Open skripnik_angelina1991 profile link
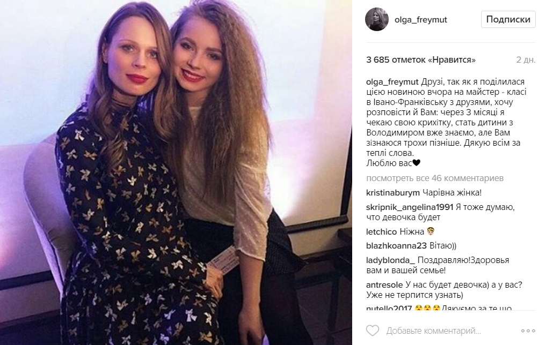 click(x=410, y=207)
